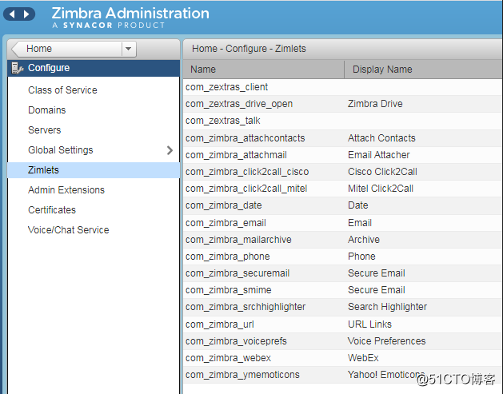Image resolution: width=503 pixels, height=394 pixels.
Task: Click the WebEx display name cell
Action: (x=364, y=358)
